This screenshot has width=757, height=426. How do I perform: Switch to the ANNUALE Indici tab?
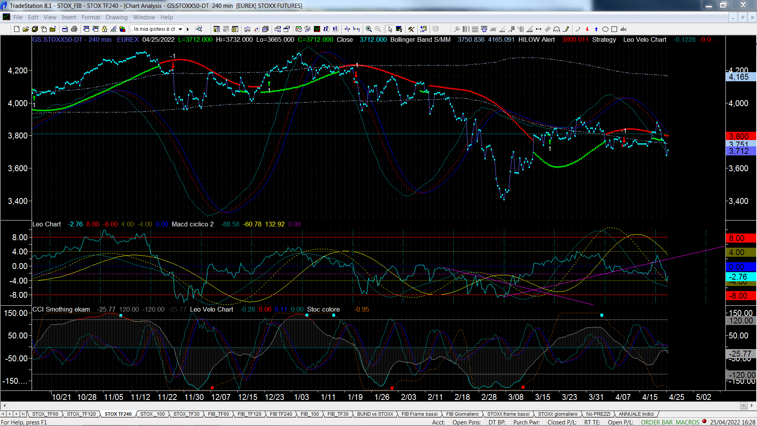tap(636, 414)
